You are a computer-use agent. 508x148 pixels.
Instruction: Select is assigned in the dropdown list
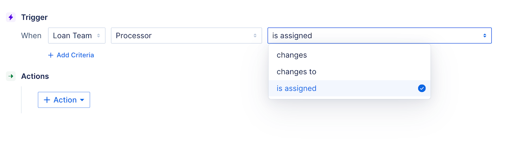296,89
